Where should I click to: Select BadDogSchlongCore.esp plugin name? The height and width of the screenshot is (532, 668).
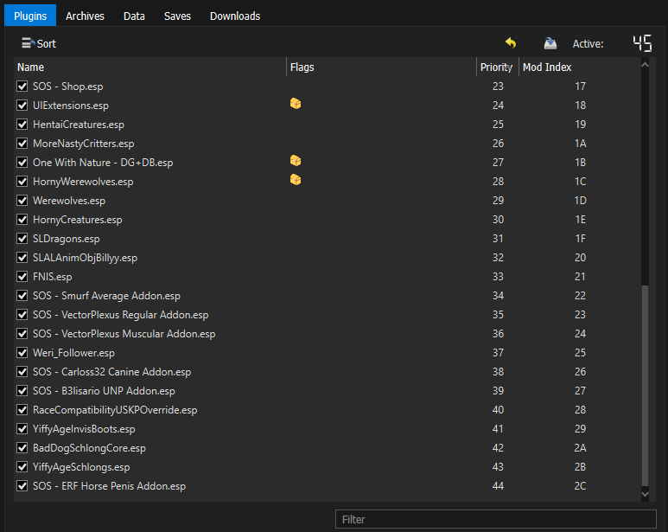point(90,448)
